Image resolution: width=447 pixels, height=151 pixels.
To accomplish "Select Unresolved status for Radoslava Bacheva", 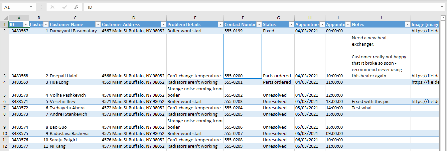I will [278, 133].
